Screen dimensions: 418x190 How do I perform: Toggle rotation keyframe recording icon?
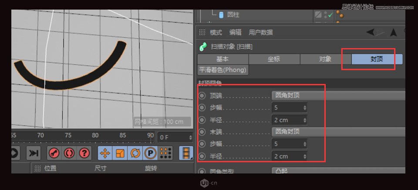[x=135, y=153]
